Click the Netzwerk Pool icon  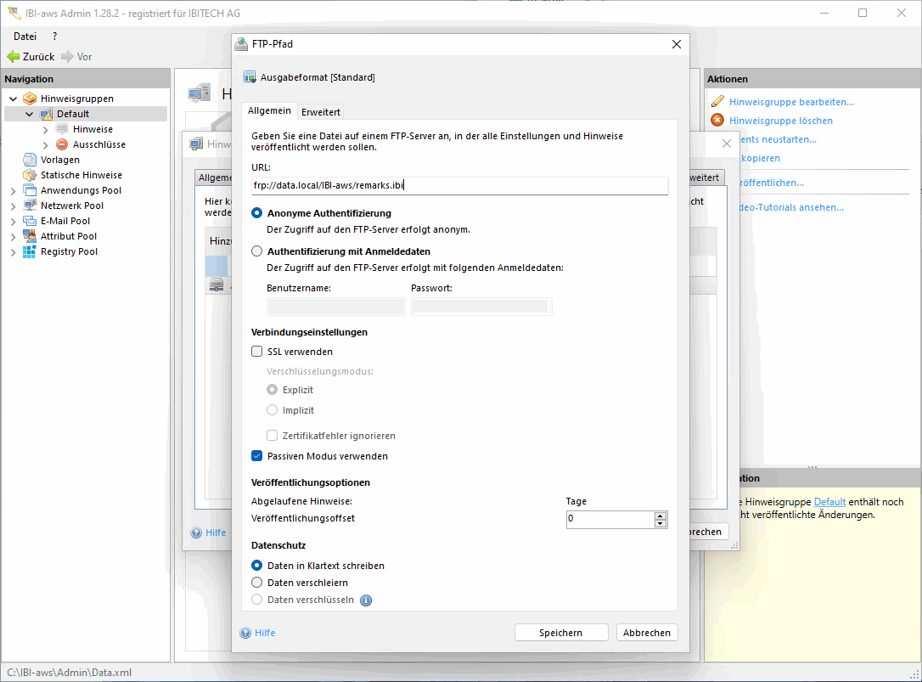click(x=30, y=206)
